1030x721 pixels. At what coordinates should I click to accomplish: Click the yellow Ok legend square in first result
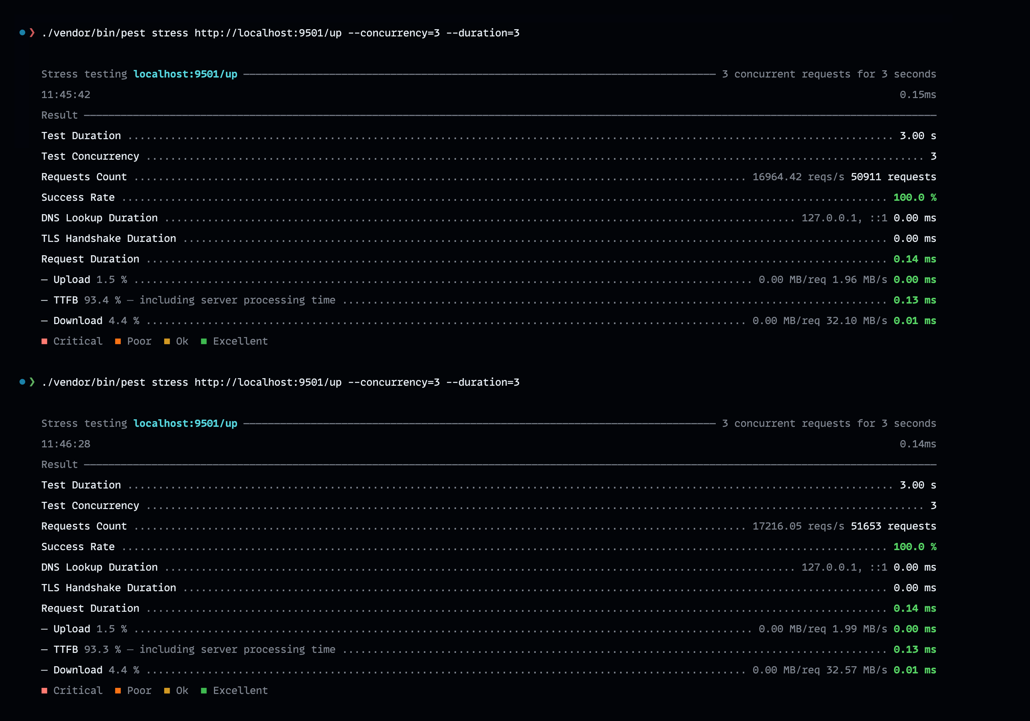point(167,342)
